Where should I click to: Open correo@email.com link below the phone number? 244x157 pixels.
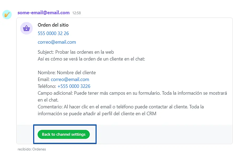pos(57,42)
